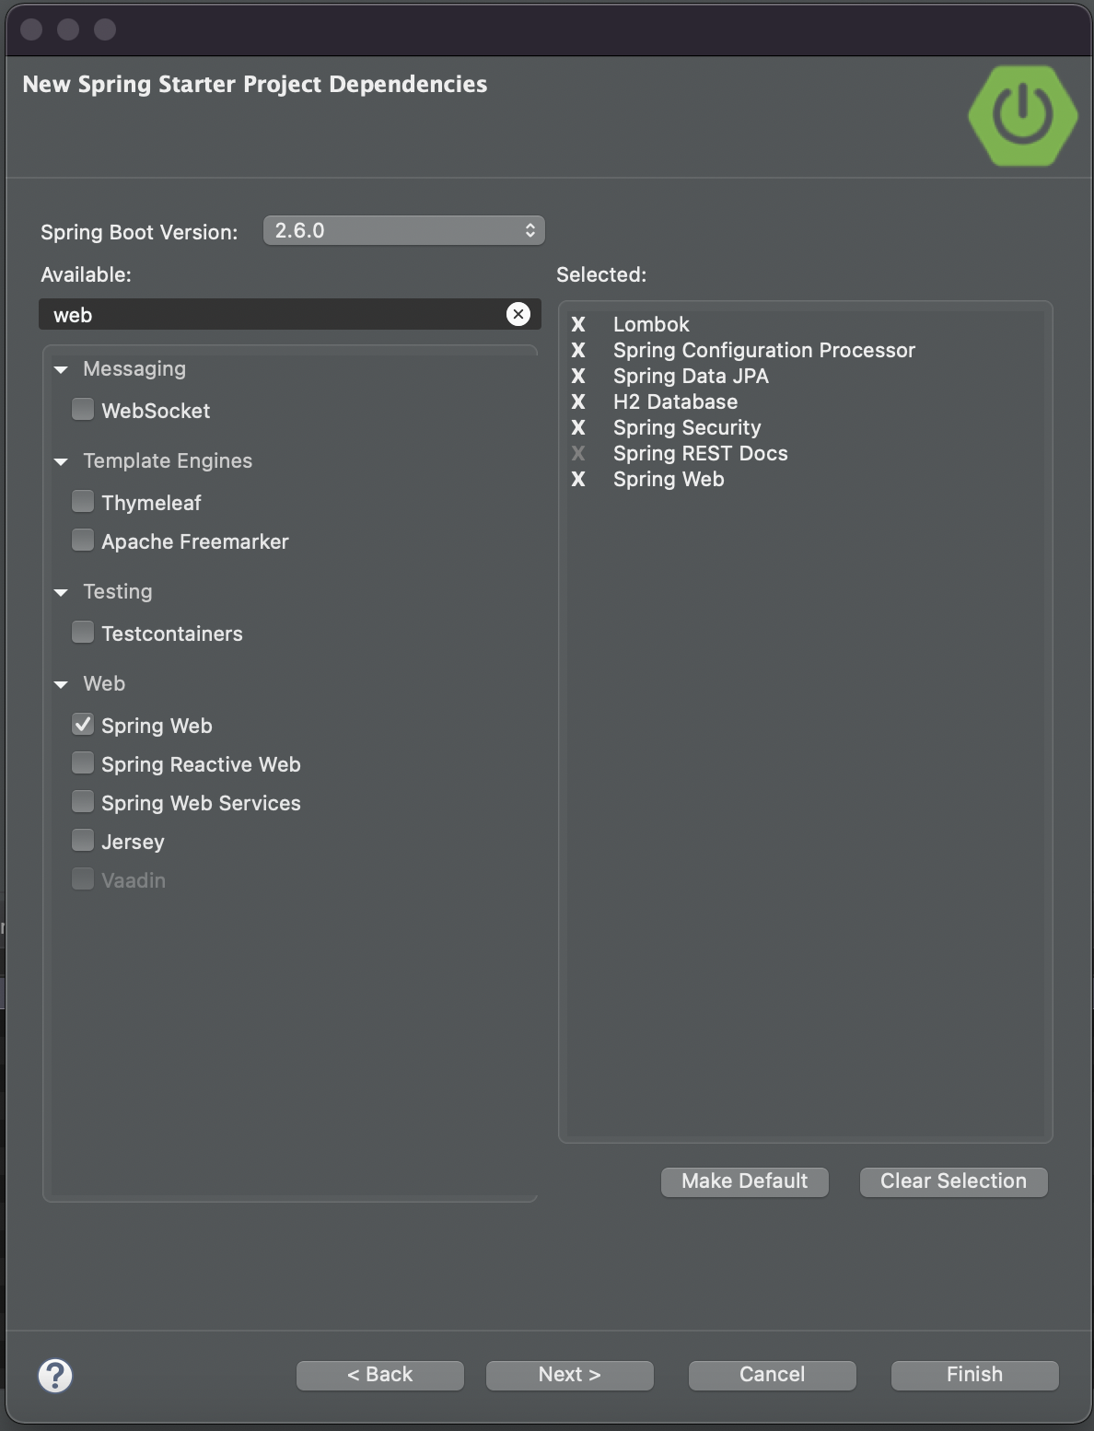Enable the Jersey checkbox
This screenshot has height=1431, width=1094.
tap(83, 840)
